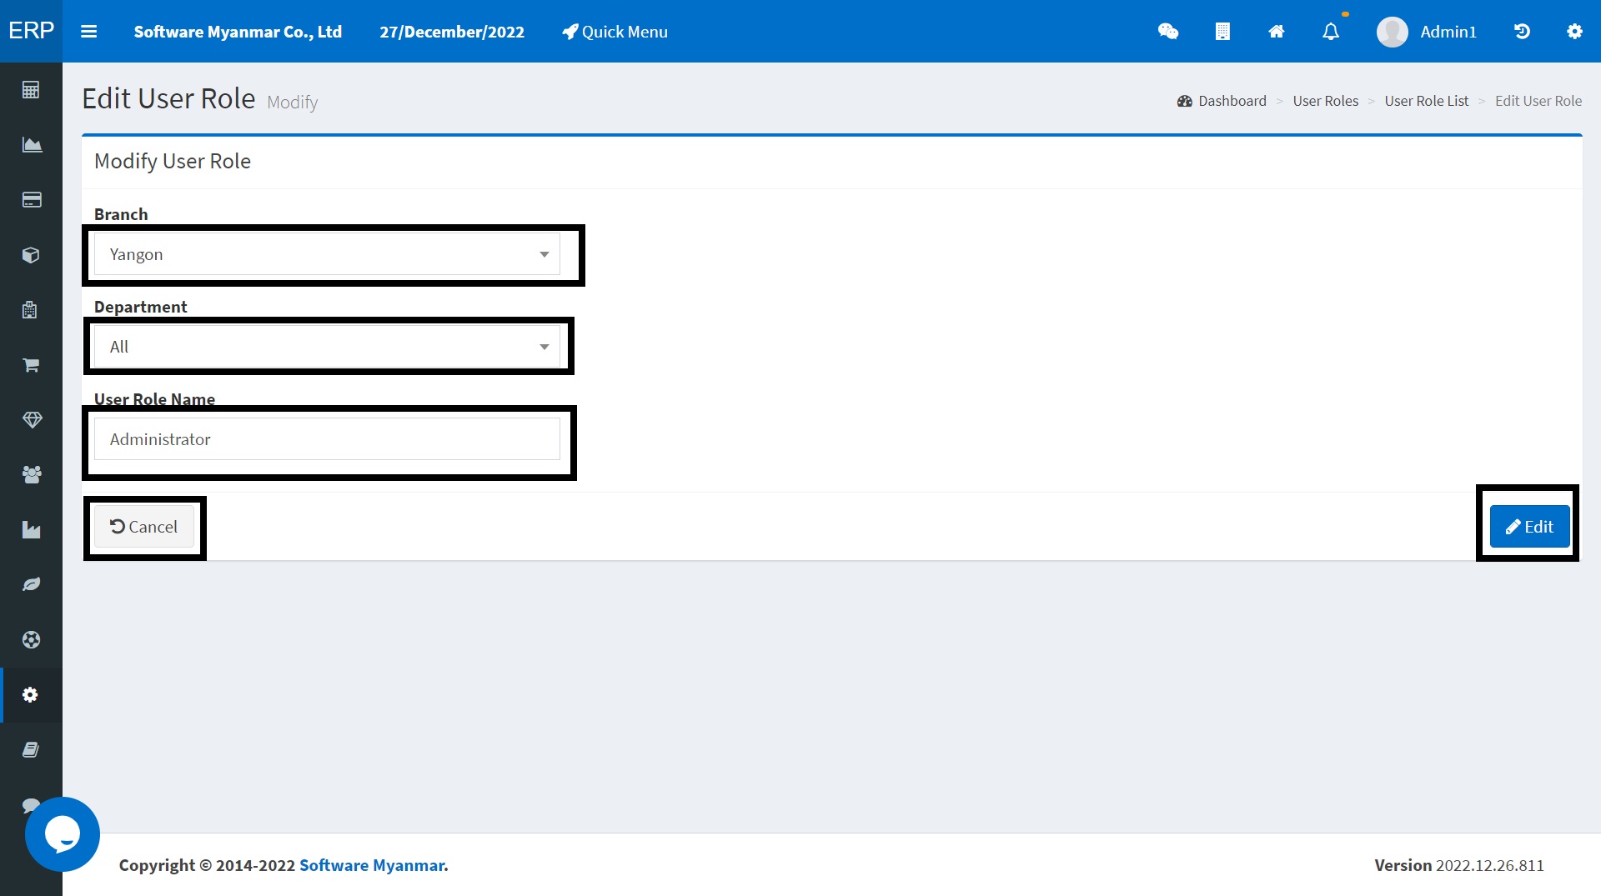Viewport: 1601px width, 896px height.
Task: Open area chart sidebar icon
Action: coord(32,145)
